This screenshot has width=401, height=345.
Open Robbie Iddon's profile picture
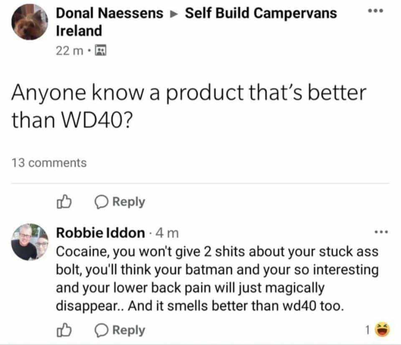pos(30,241)
